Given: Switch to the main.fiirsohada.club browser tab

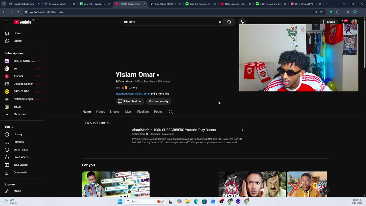Looking at the screenshot, I should (24, 4).
